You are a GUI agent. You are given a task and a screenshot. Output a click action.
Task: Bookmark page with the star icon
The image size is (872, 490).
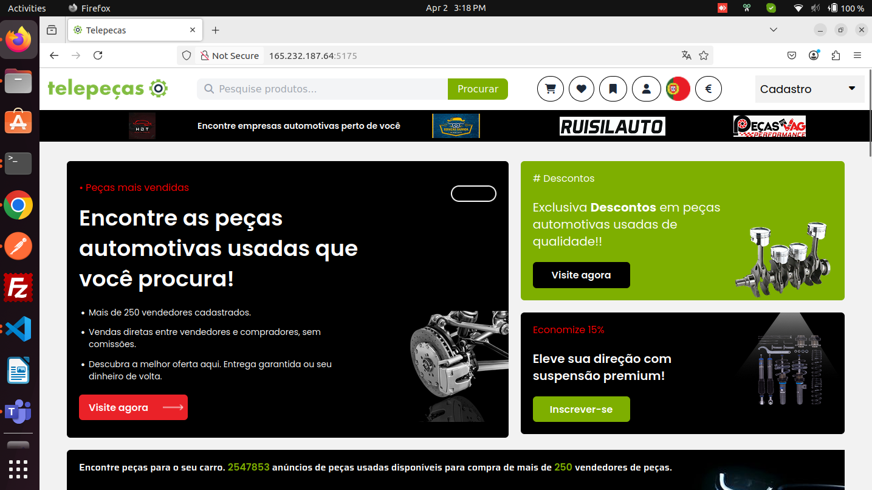(x=704, y=55)
